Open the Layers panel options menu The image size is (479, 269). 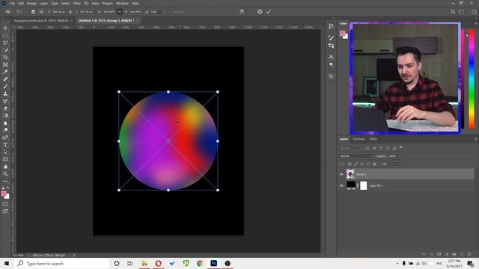476,139
